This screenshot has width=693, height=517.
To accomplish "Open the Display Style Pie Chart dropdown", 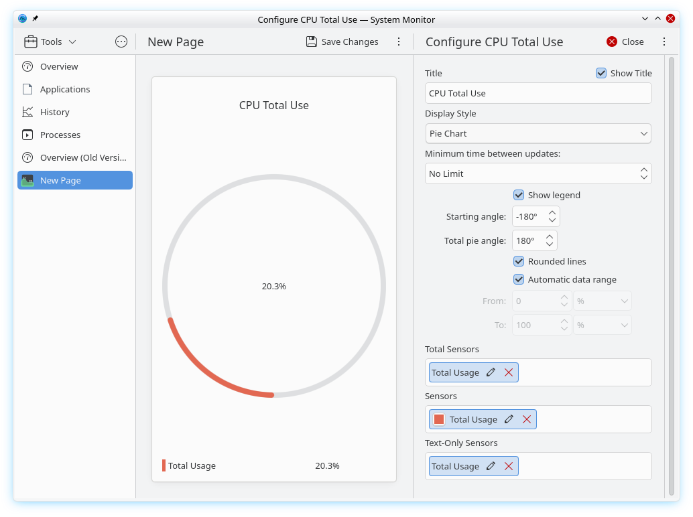I will tap(538, 133).
